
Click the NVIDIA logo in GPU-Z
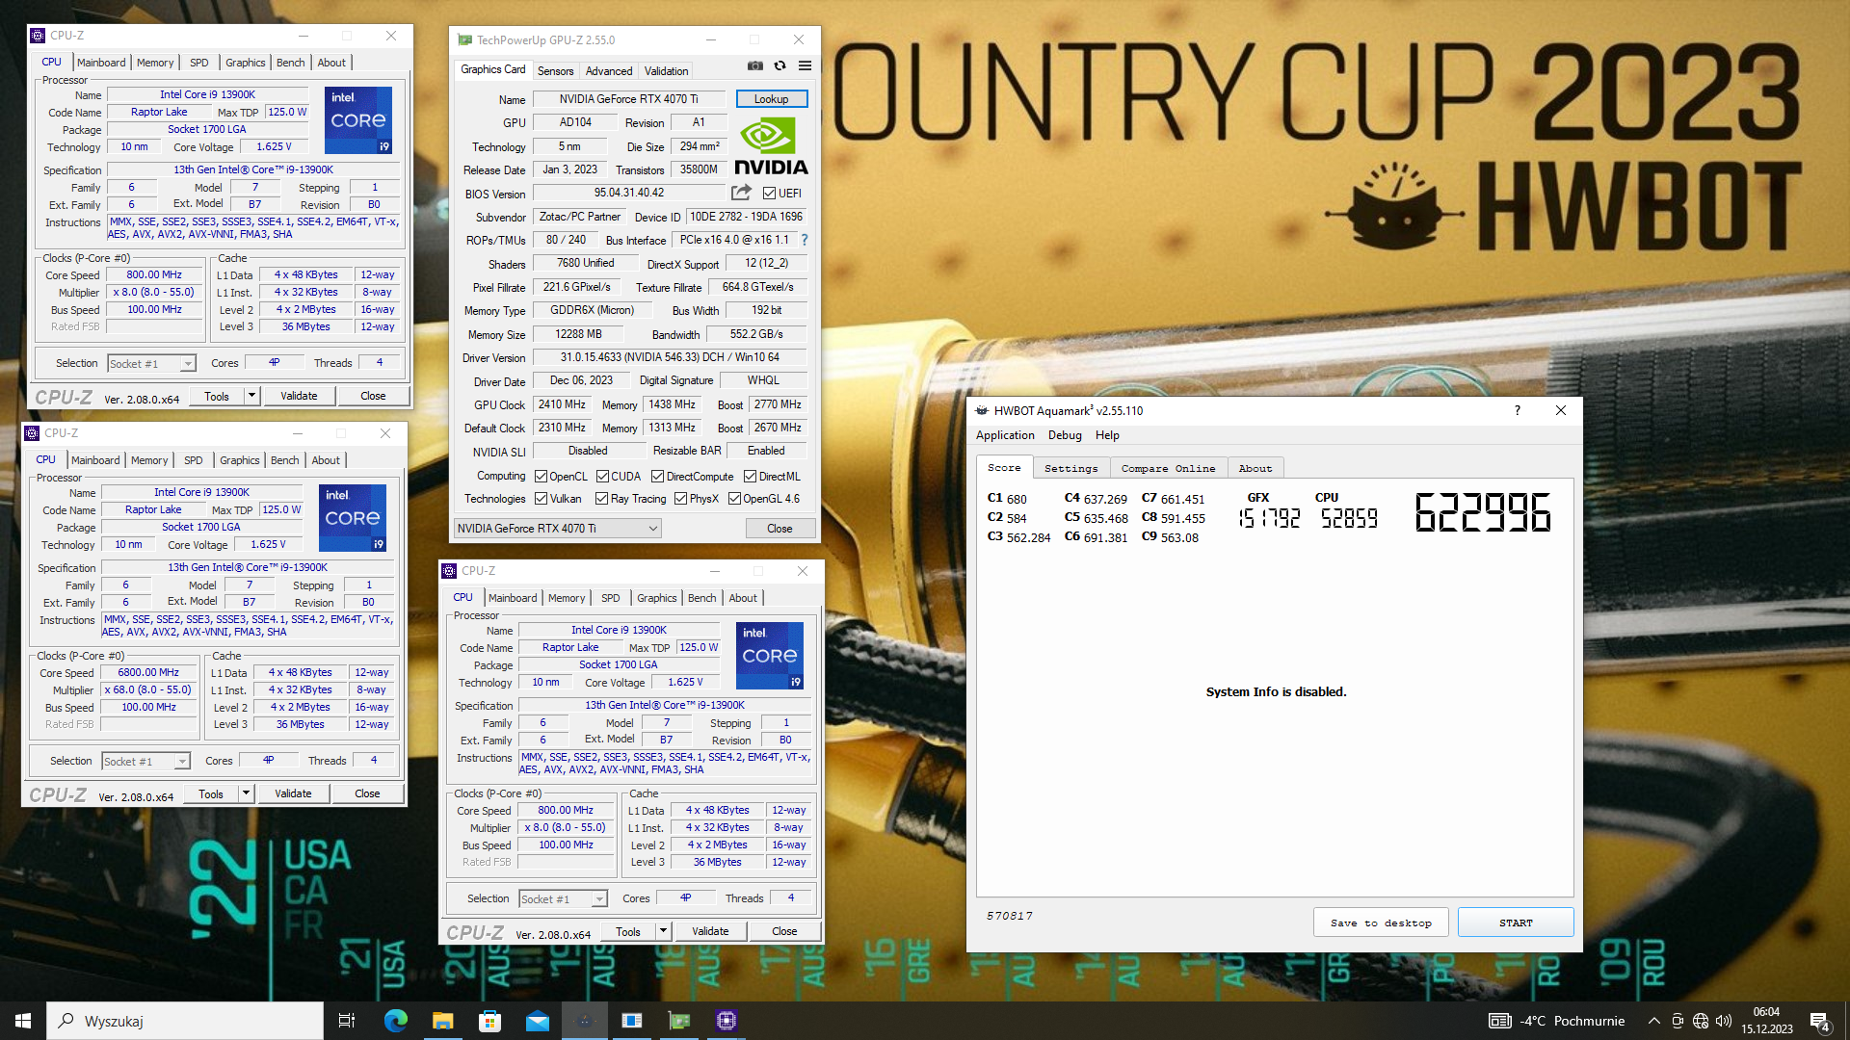click(771, 146)
